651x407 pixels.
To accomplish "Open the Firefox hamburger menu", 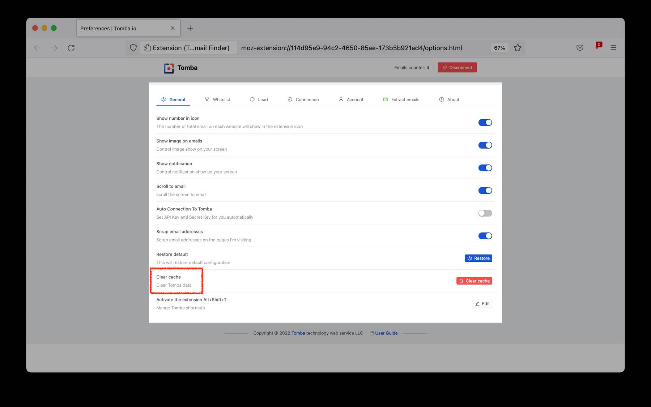I will click(613, 47).
